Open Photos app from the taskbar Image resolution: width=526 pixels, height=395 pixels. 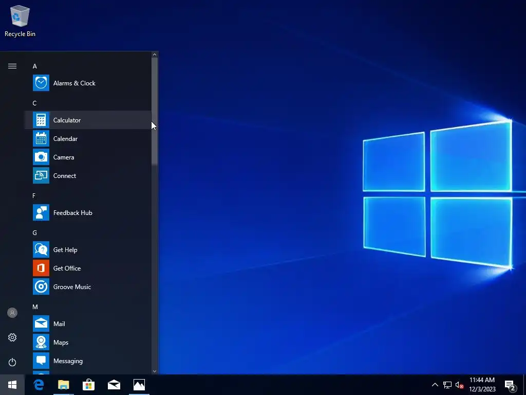pos(139,385)
